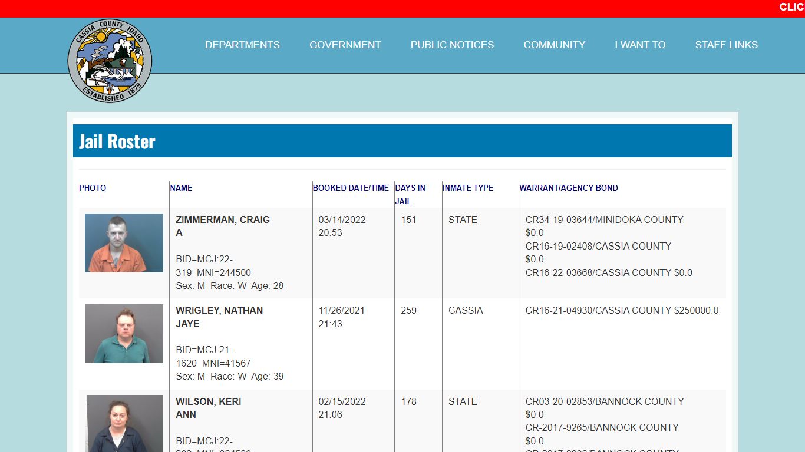The height and width of the screenshot is (452, 805).
Task: Click the Inmate Type column header
Action: (468, 188)
